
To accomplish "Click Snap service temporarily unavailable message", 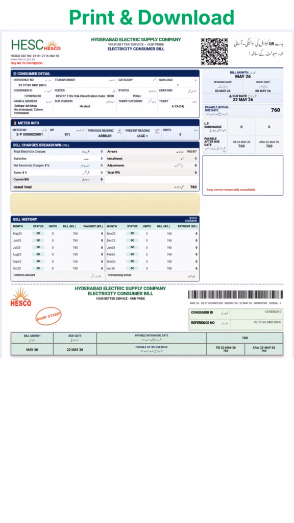I will [231, 190].
